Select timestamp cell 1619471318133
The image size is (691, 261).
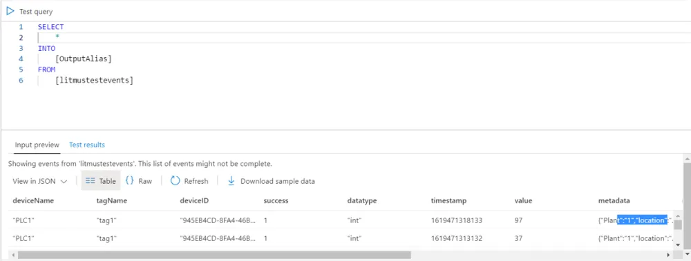(x=457, y=220)
